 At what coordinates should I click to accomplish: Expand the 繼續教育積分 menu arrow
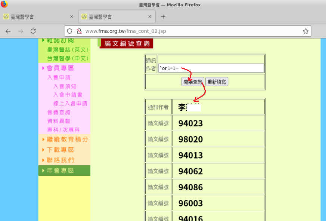pos(43,139)
